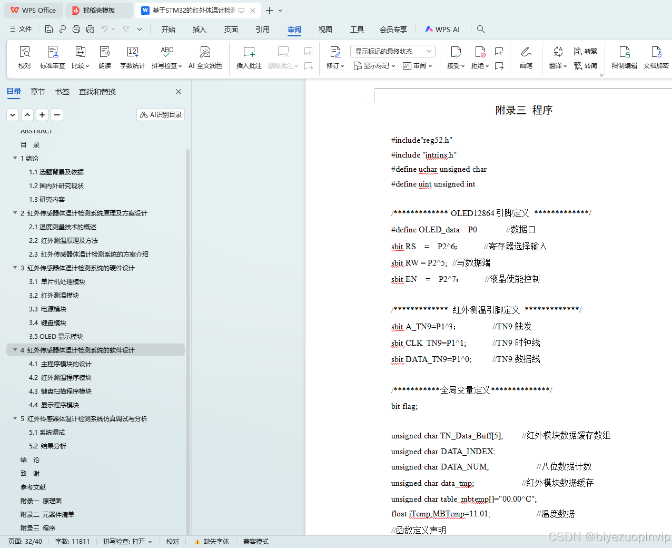Activate the 画笔 ink pen tool
Screen dimensions: 672x548
point(526,57)
